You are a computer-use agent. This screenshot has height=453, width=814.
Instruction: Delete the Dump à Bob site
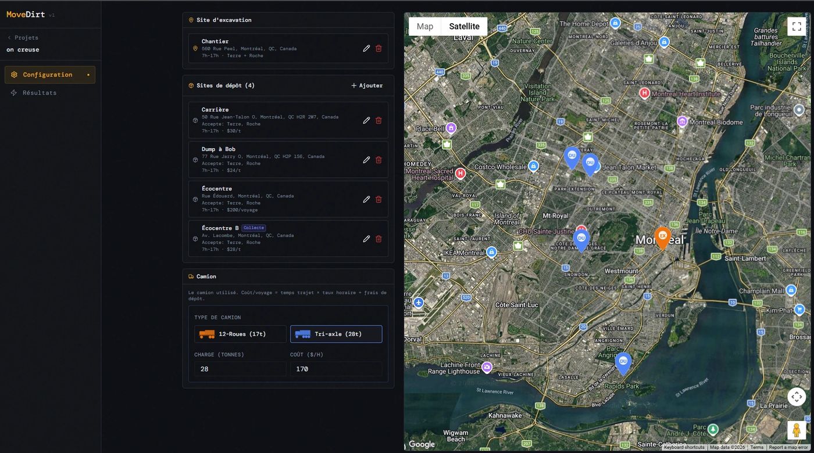(379, 160)
